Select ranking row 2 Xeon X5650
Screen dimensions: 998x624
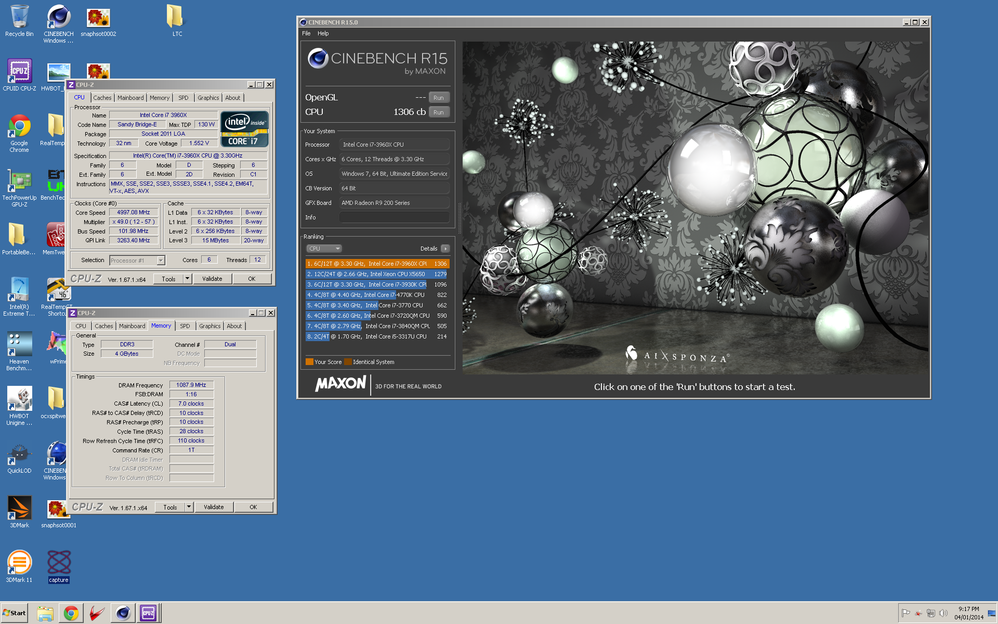(x=377, y=274)
